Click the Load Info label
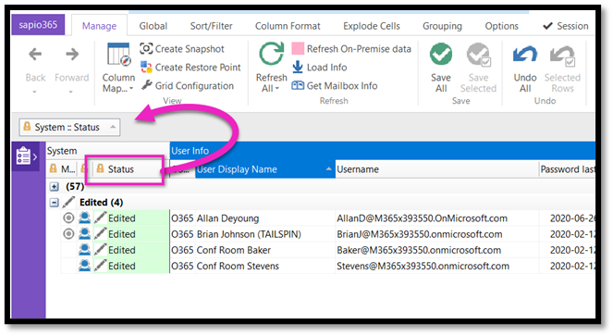Image resolution: width=613 pixels, height=336 pixels. pos(326,68)
